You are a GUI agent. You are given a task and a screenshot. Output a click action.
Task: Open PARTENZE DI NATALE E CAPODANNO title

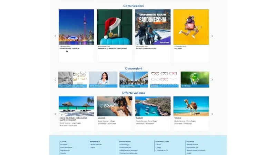tap(112, 49)
